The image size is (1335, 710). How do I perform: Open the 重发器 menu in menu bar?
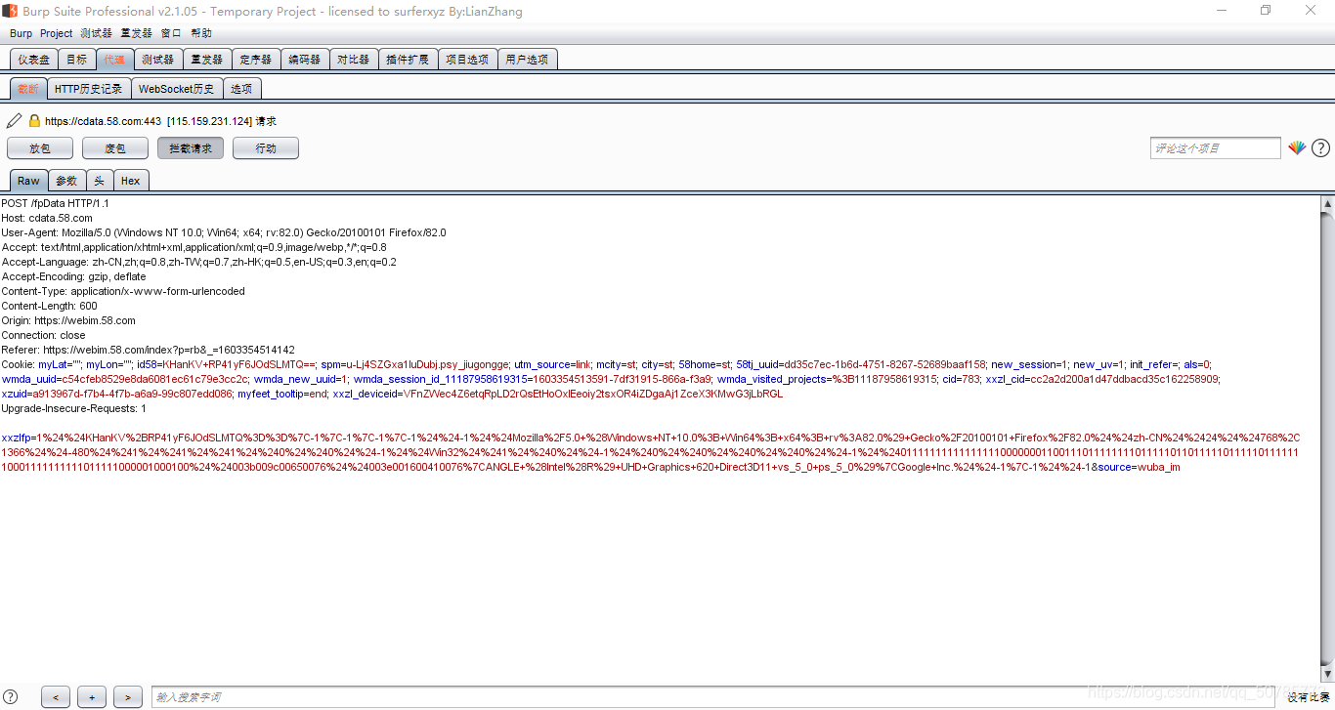point(137,33)
